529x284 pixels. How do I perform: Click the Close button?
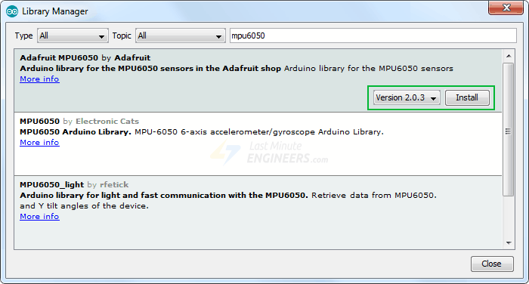coord(492,264)
